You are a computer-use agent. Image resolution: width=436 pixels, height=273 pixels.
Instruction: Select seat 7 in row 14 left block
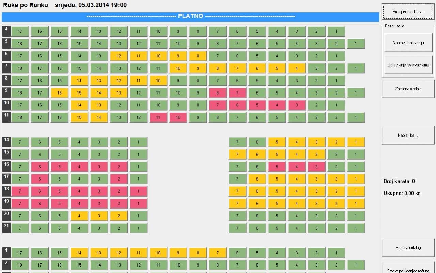[20, 142]
